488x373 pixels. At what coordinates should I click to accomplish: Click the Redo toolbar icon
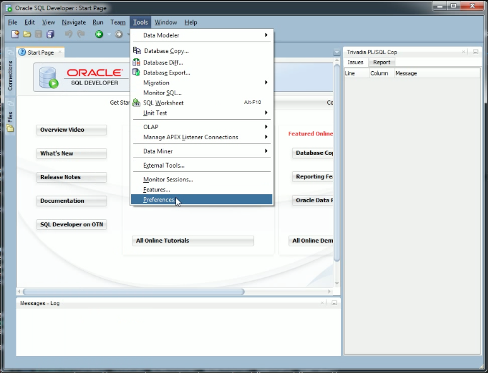click(x=81, y=33)
